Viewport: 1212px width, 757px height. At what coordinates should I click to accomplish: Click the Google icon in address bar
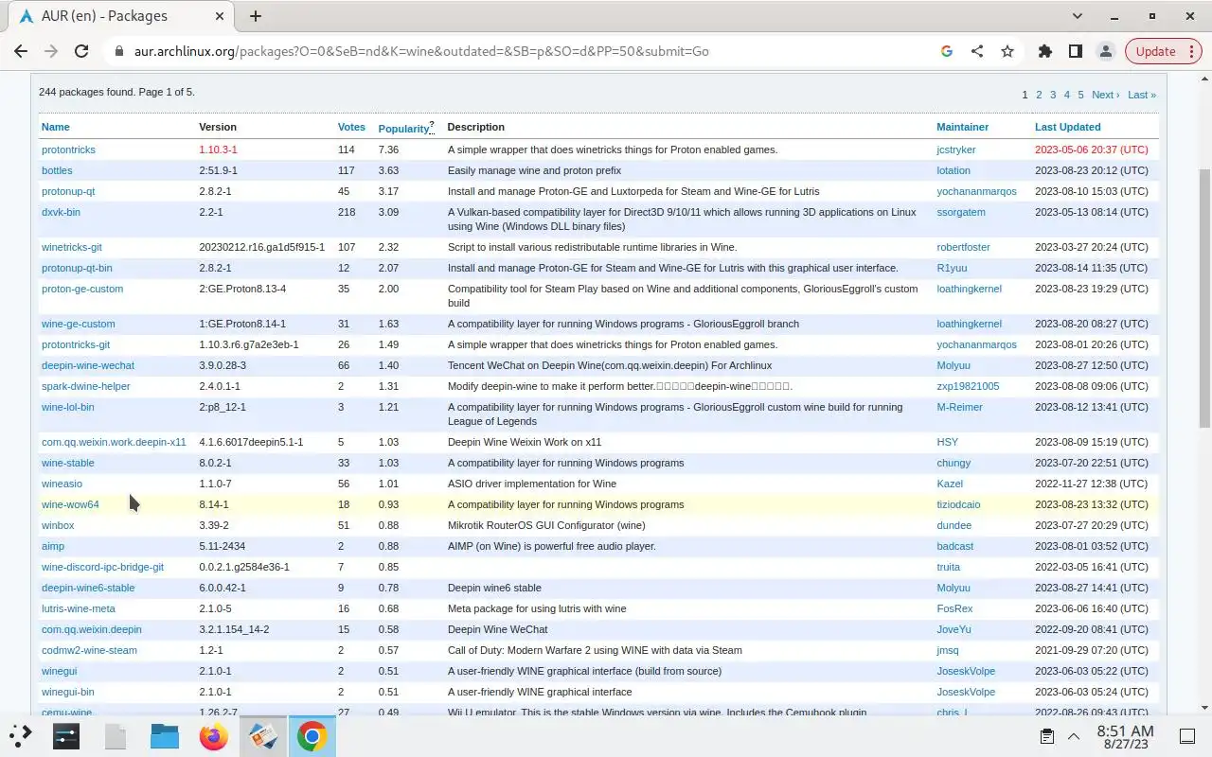(x=946, y=51)
